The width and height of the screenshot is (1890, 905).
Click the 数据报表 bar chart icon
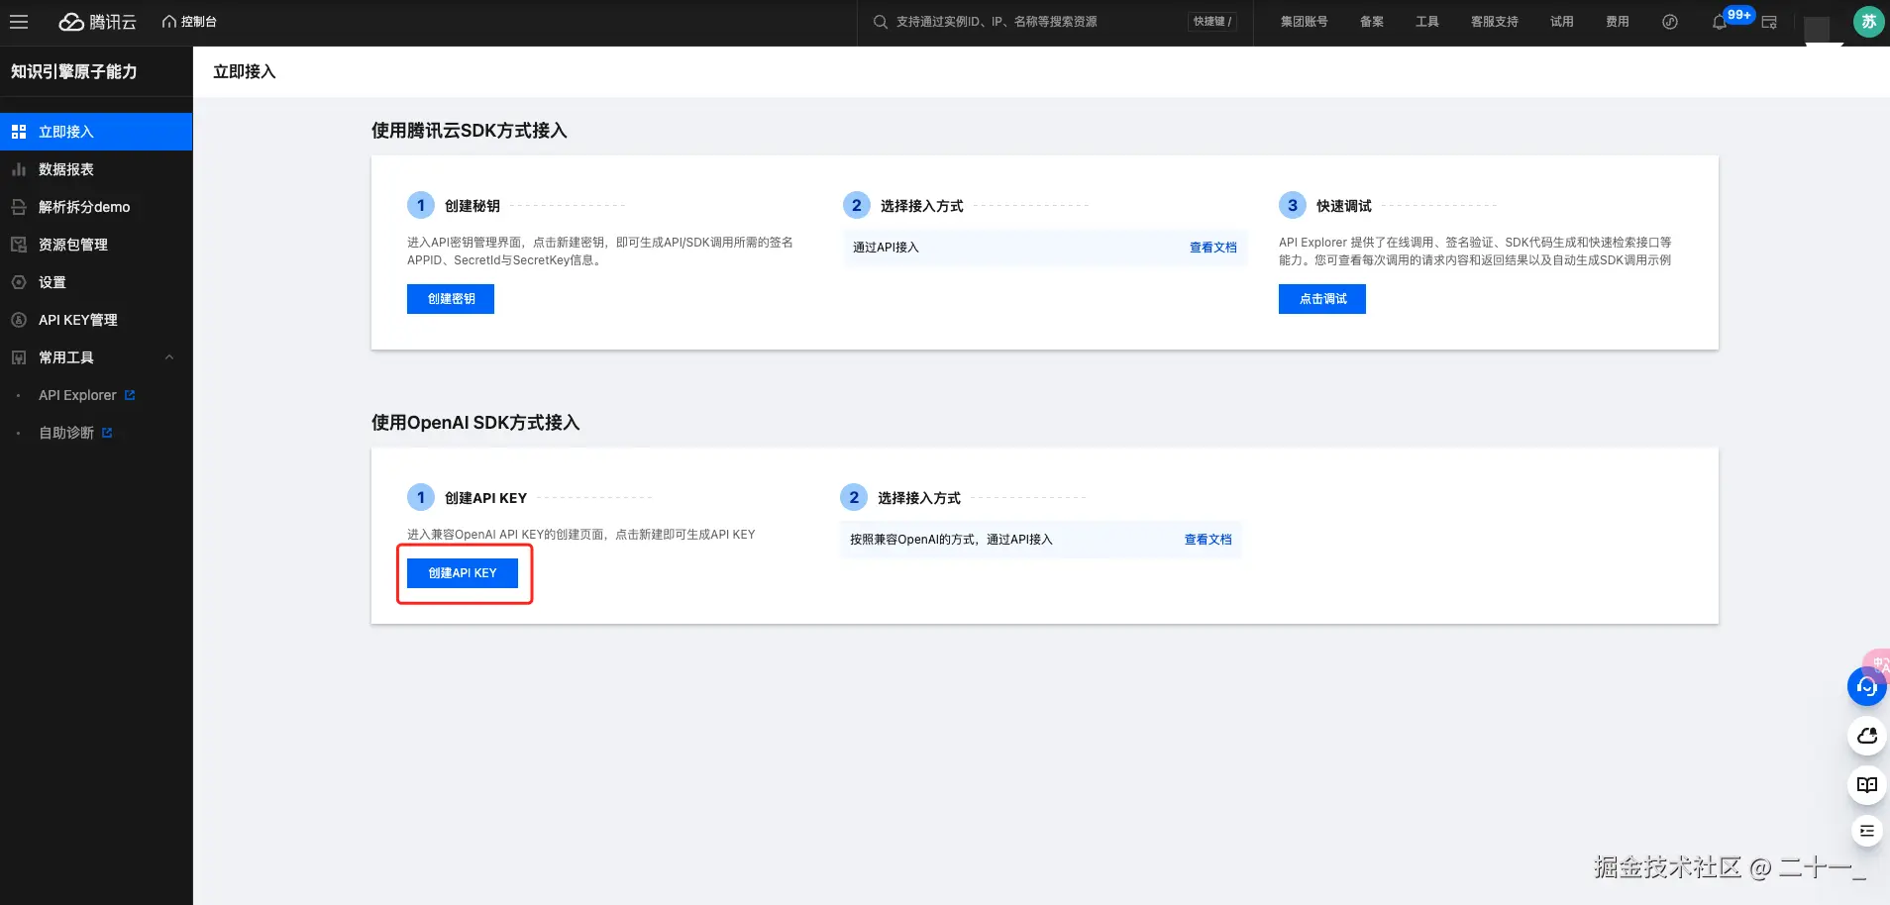(x=19, y=169)
